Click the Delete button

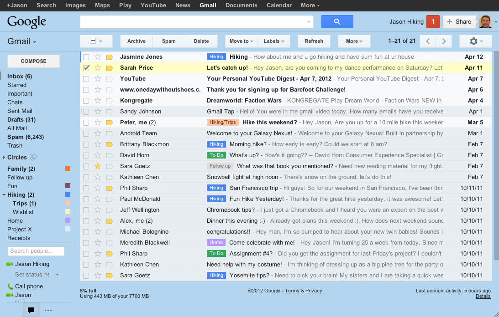click(x=201, y=41)
